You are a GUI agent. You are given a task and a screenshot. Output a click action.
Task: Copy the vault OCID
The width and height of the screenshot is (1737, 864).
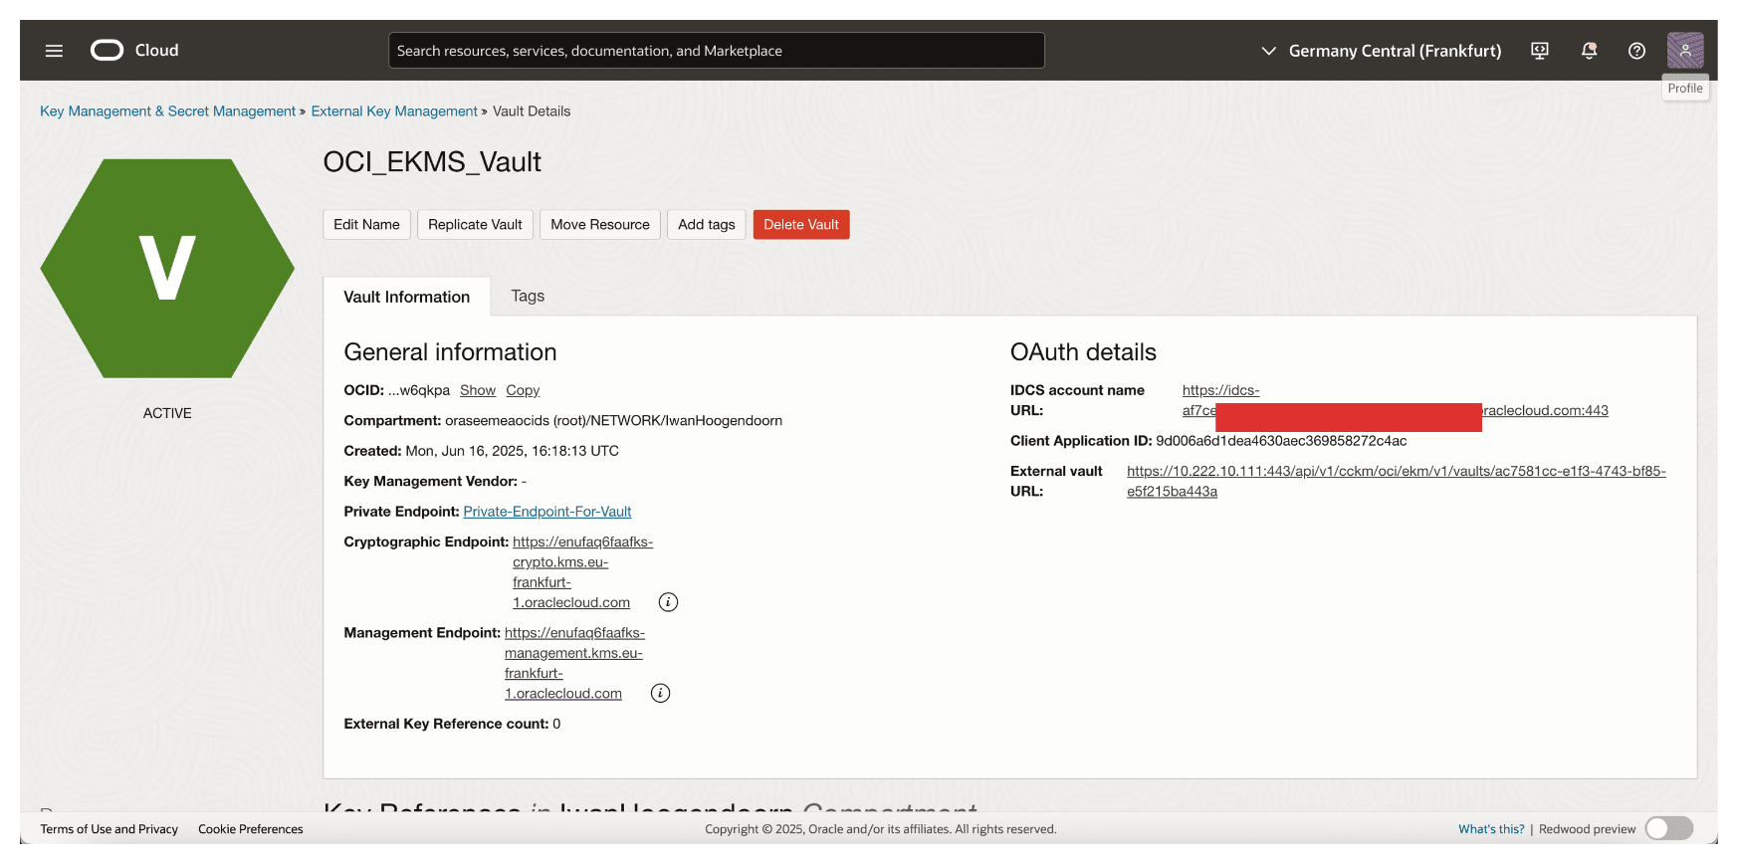(523, 390)
